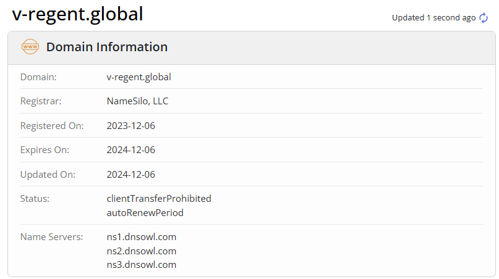Select the domain value v-regent.global
Image resolution: width=499 pixels, height=279 pixels.
click(139, 77)
